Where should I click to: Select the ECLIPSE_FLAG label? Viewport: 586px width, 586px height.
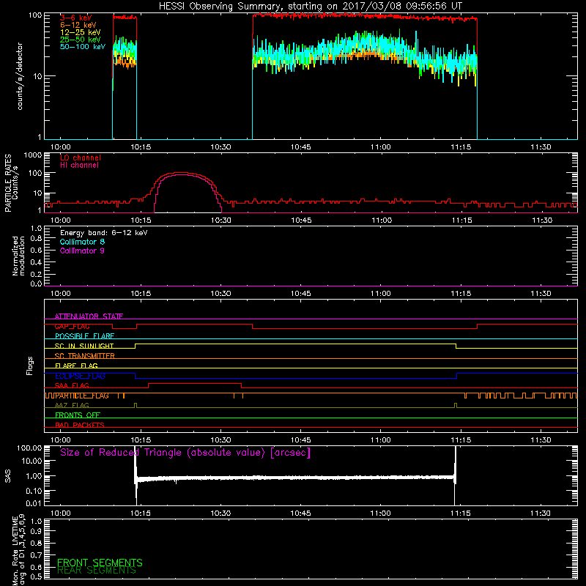[x=80, y=376]
